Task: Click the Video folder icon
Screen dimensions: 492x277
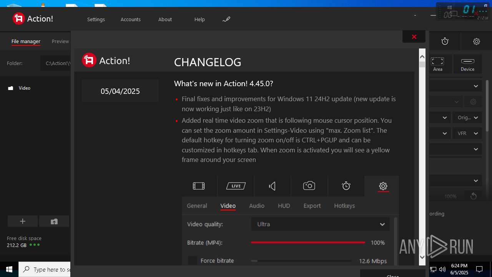Action: pos(11,88)
